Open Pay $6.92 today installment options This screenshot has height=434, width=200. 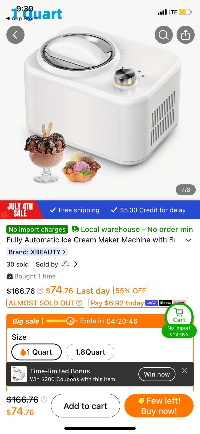(x=138, y=303)
